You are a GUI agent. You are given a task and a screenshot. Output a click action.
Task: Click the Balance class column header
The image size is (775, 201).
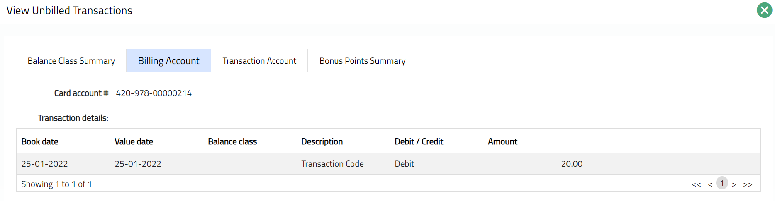(232, 141)
